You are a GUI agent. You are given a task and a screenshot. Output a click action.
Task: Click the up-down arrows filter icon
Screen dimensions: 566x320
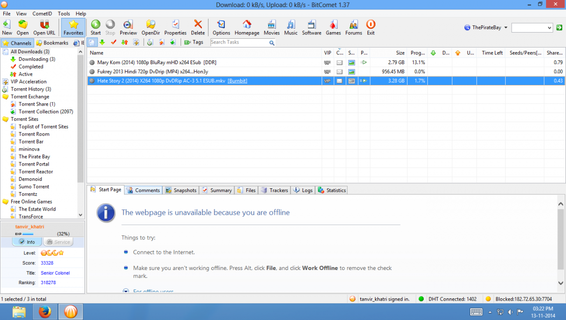coord(125,42)
